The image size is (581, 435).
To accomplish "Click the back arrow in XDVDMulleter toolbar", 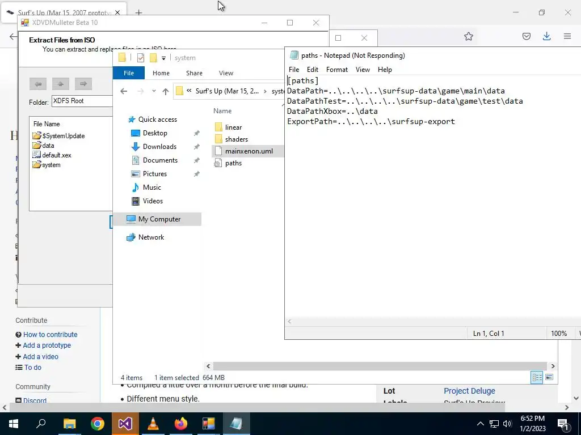I will pyautogui.click(x=38, y=84).
